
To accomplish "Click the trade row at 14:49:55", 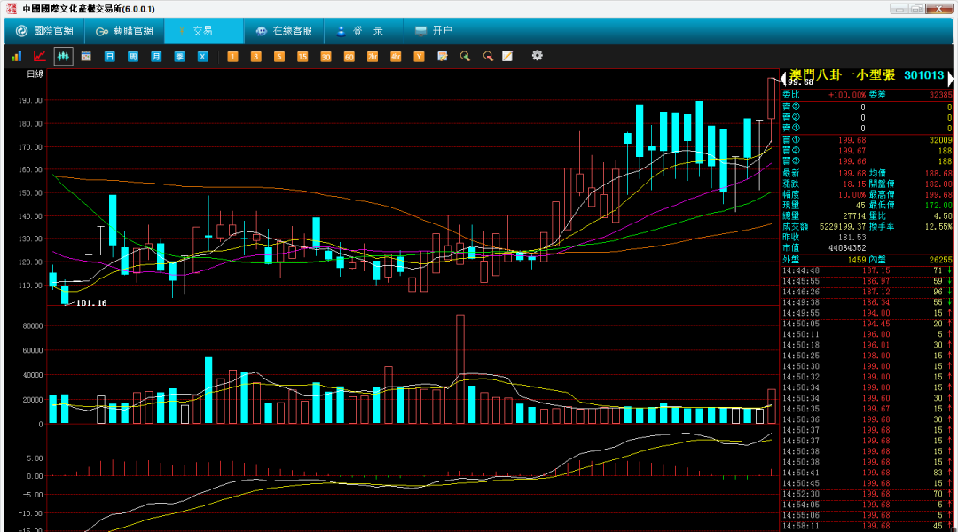I will [867, 313].
